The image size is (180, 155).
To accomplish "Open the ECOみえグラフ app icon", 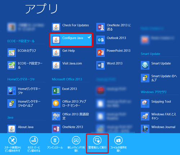I will pyautogui.click(x=12, y=53).
